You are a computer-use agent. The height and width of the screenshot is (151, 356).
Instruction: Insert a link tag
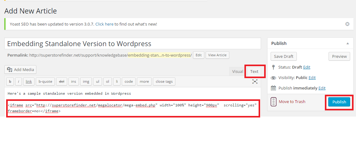click(x=29, y=81)
